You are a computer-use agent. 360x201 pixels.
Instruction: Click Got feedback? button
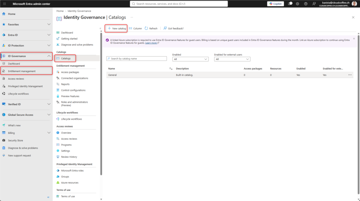tap(174, 28)
